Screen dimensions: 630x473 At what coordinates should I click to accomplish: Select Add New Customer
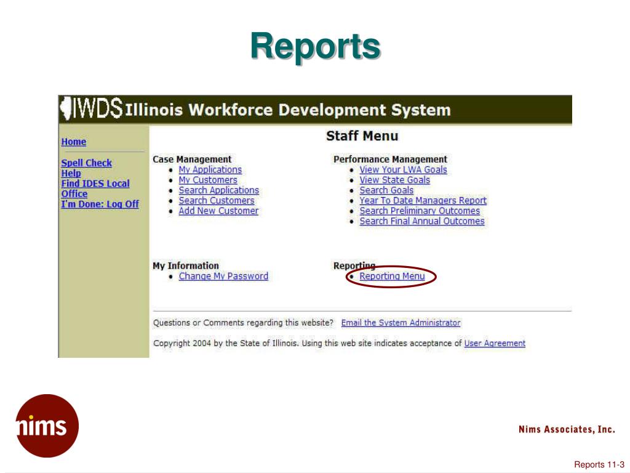pyautogui.click(x=218, y=211)
